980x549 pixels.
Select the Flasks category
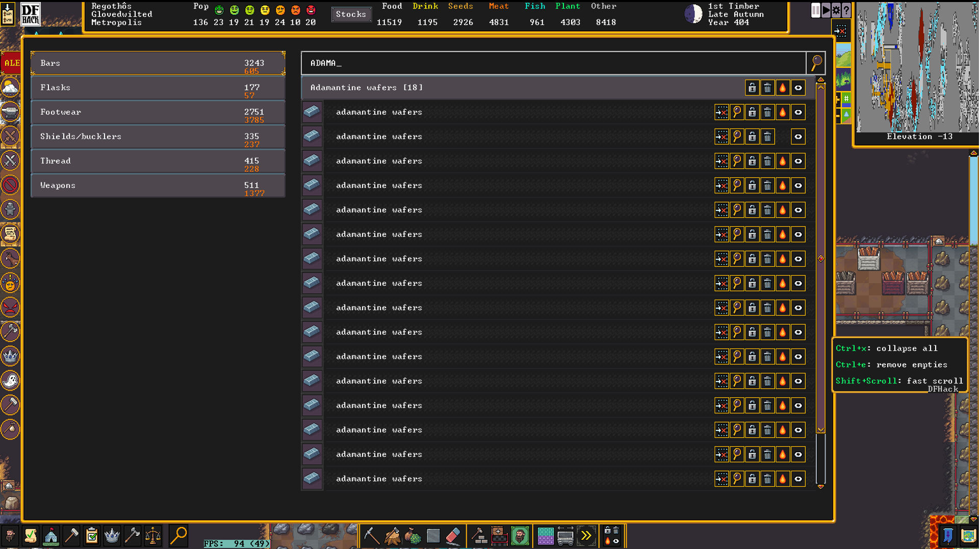click(x=158, y=88)
